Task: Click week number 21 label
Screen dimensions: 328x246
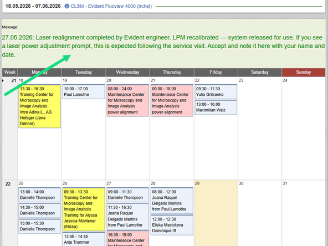Action: [x=14, y=80]
